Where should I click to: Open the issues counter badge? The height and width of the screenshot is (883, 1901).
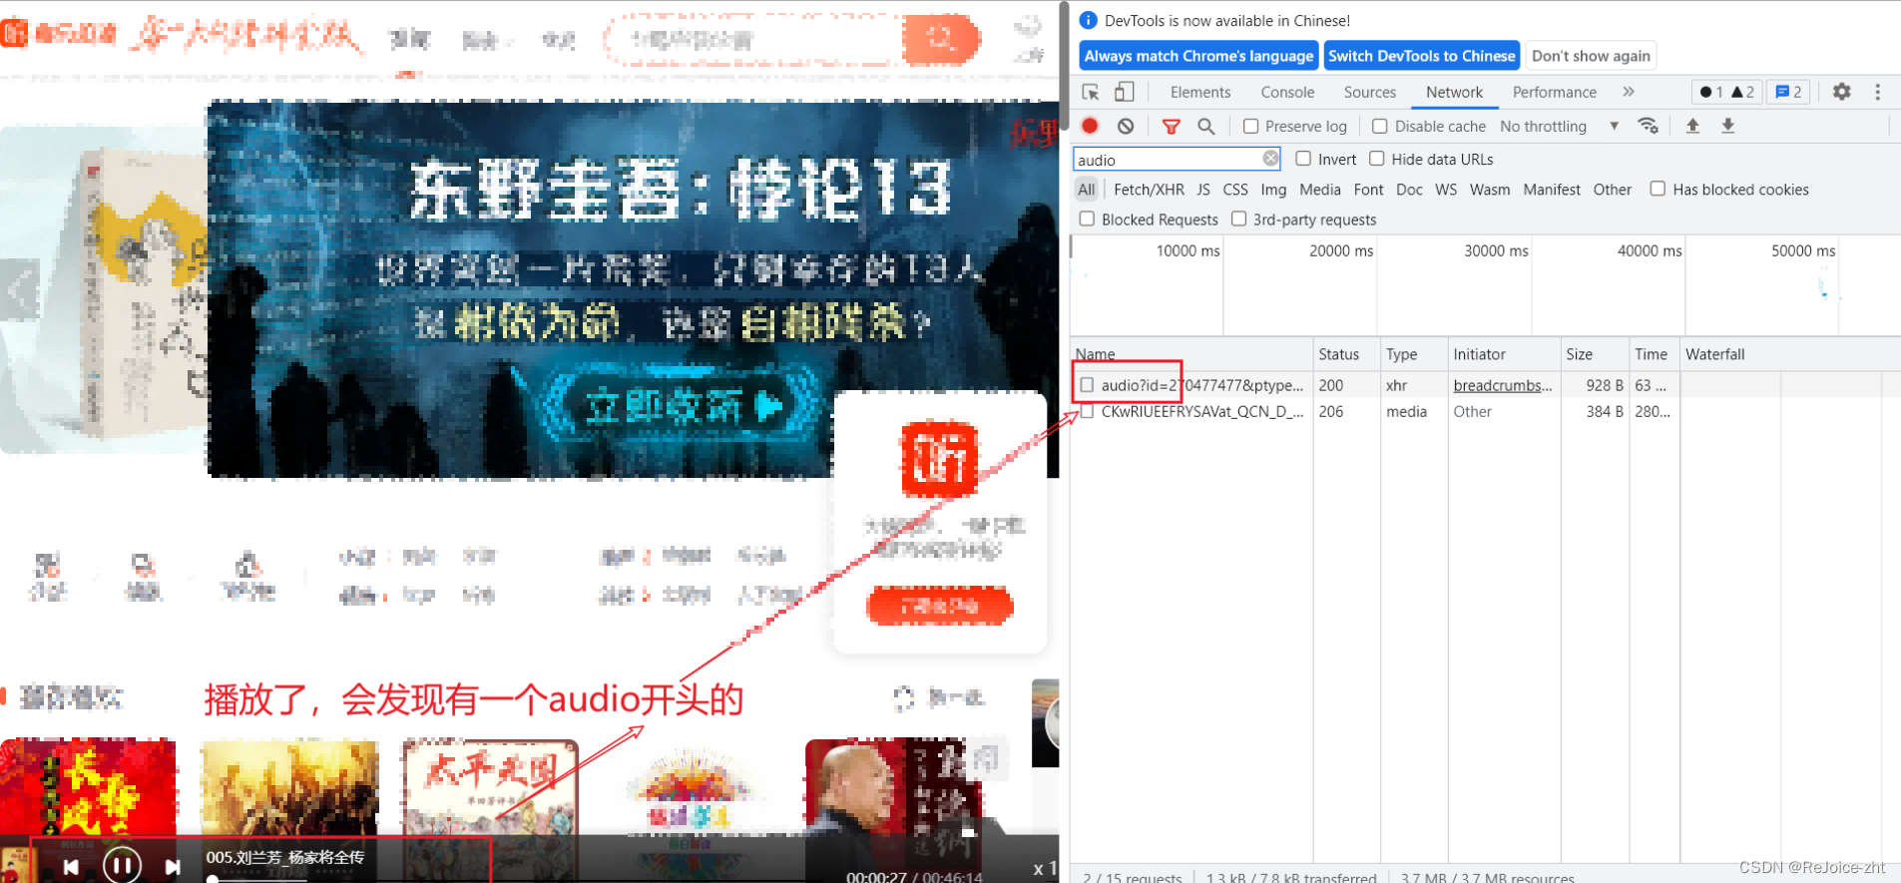coord(1789,92)
